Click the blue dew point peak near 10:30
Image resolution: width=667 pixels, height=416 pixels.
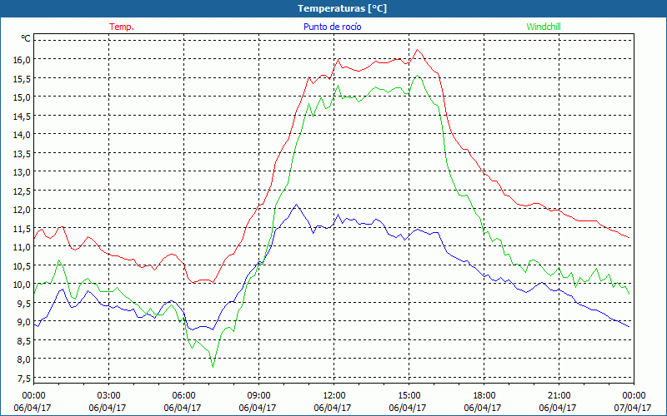297,205
